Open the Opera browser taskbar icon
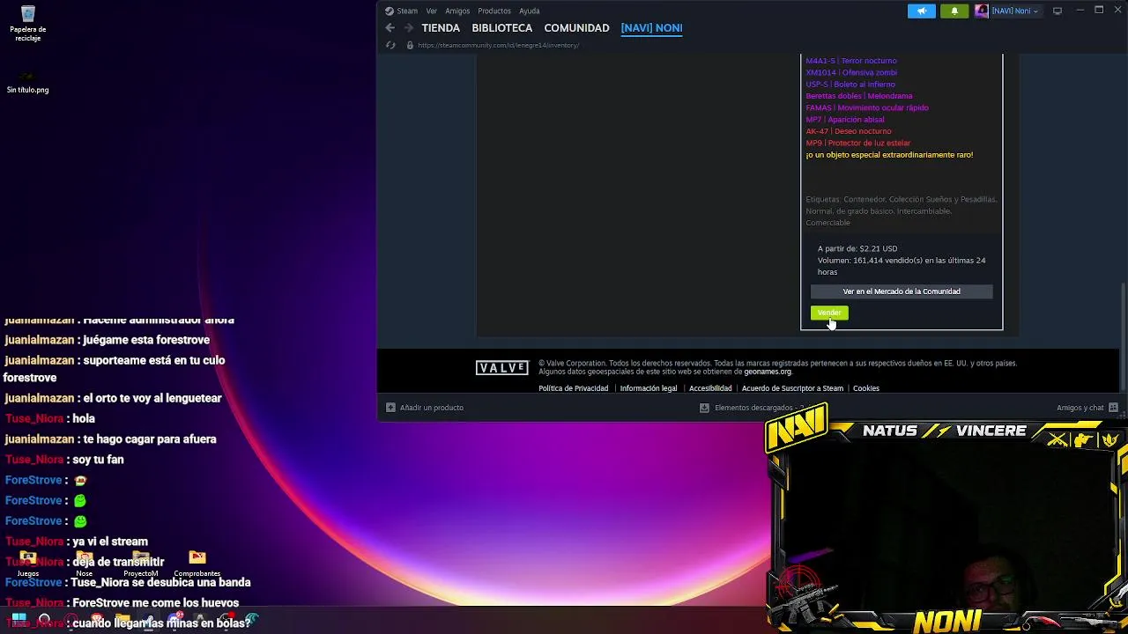This screenshot has width=1128, height=634. click(x=72, y=619)
